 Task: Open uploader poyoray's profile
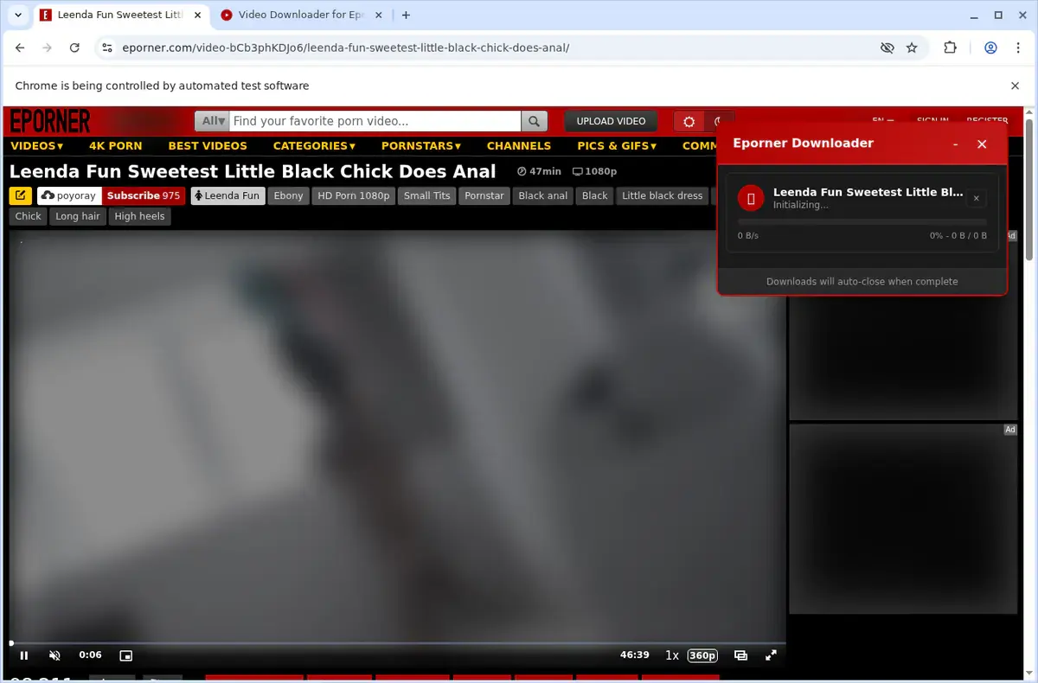69,195
